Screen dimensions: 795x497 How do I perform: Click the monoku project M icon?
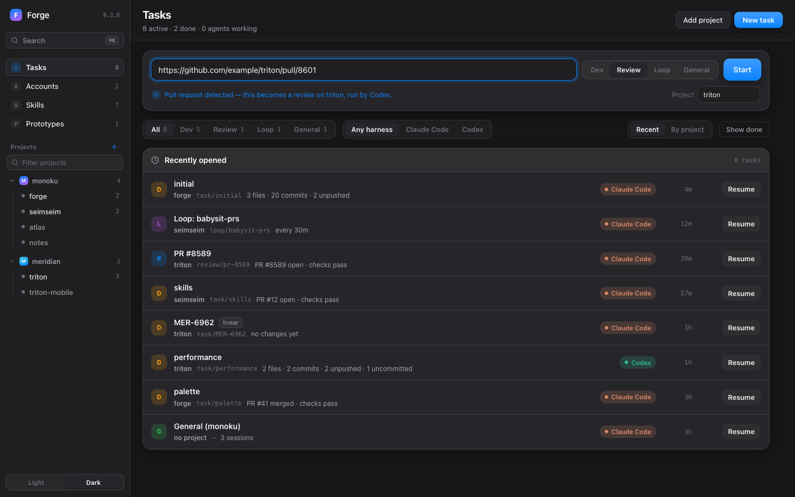click(24, 181)
